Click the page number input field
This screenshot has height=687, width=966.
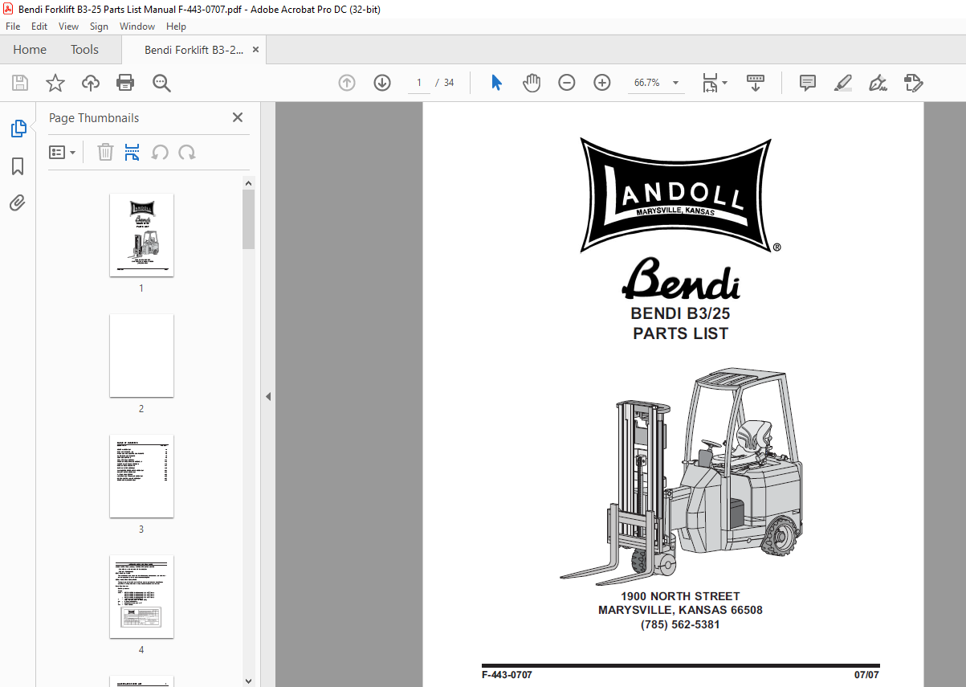(418, 83)
